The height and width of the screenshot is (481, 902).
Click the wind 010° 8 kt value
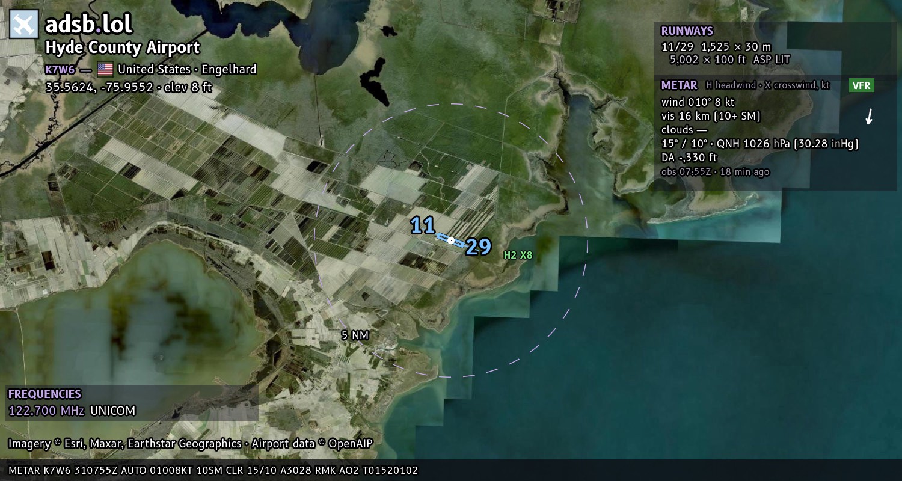pos(698,102)
